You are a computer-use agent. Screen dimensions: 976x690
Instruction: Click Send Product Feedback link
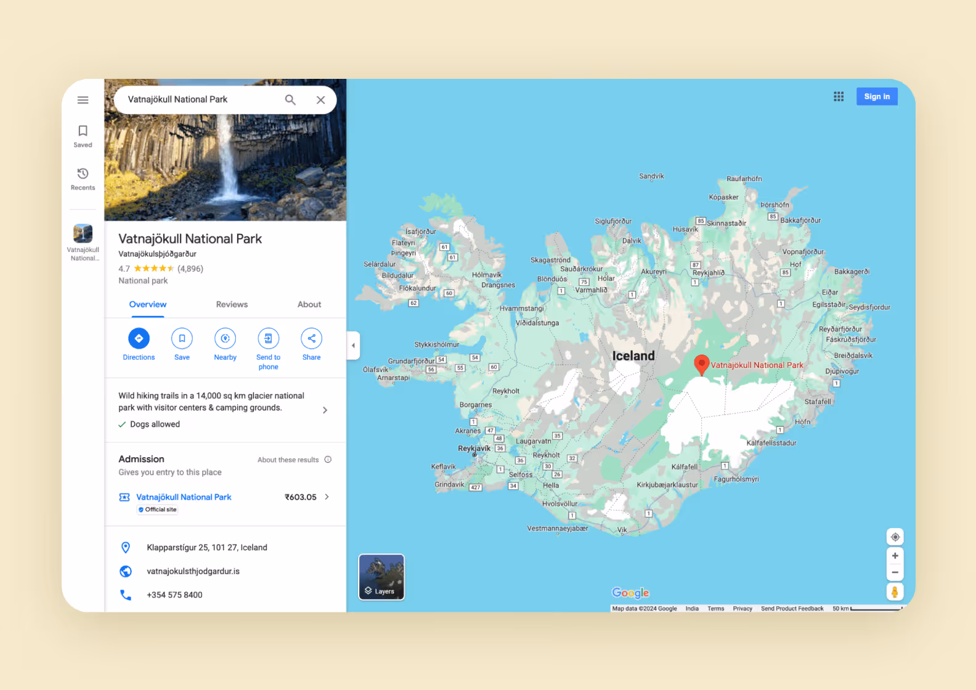tap(792, 609)
